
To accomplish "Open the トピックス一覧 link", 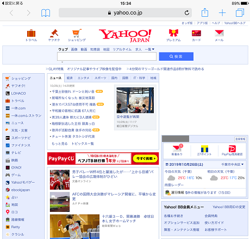I will point(83,144).
